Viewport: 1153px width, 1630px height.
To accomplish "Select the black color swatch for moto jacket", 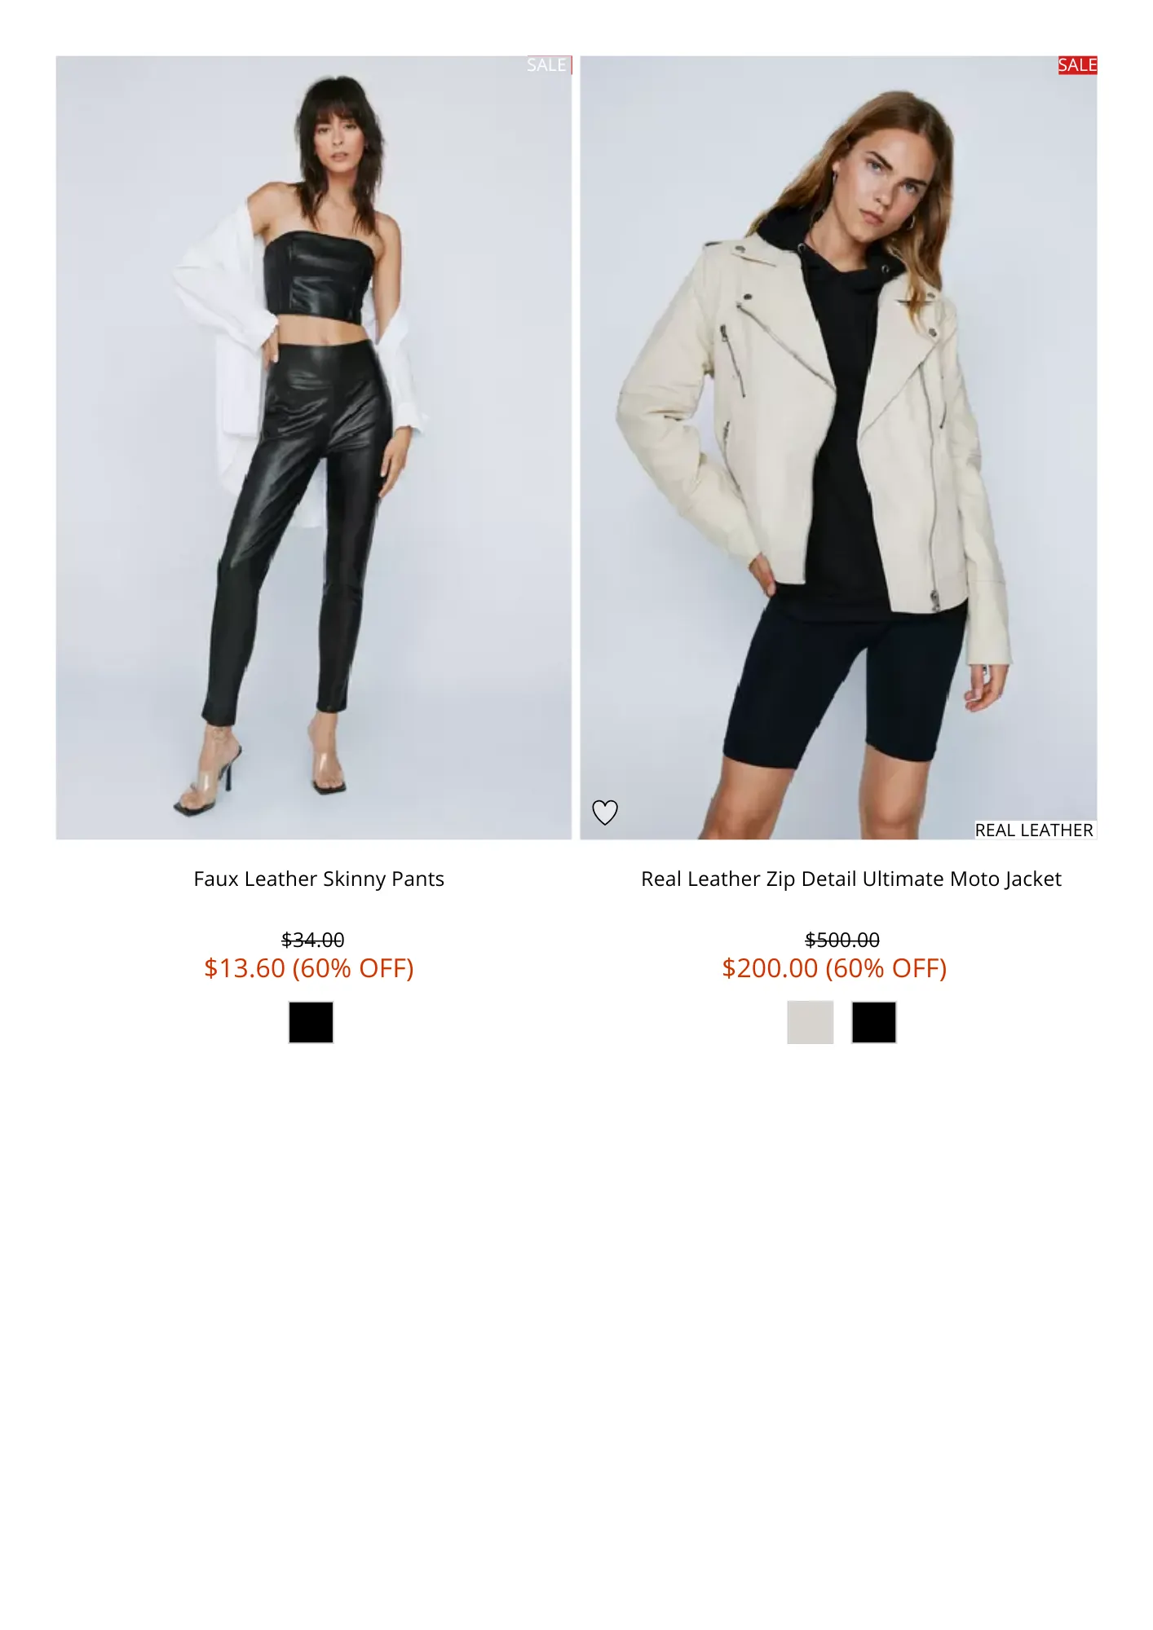I will [873, 1022].
